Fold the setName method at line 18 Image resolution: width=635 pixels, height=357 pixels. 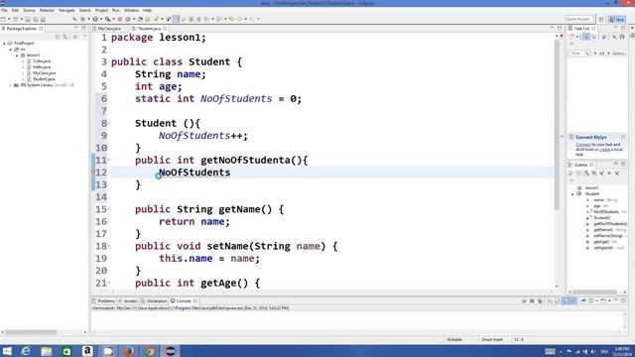tap(109, 246)
